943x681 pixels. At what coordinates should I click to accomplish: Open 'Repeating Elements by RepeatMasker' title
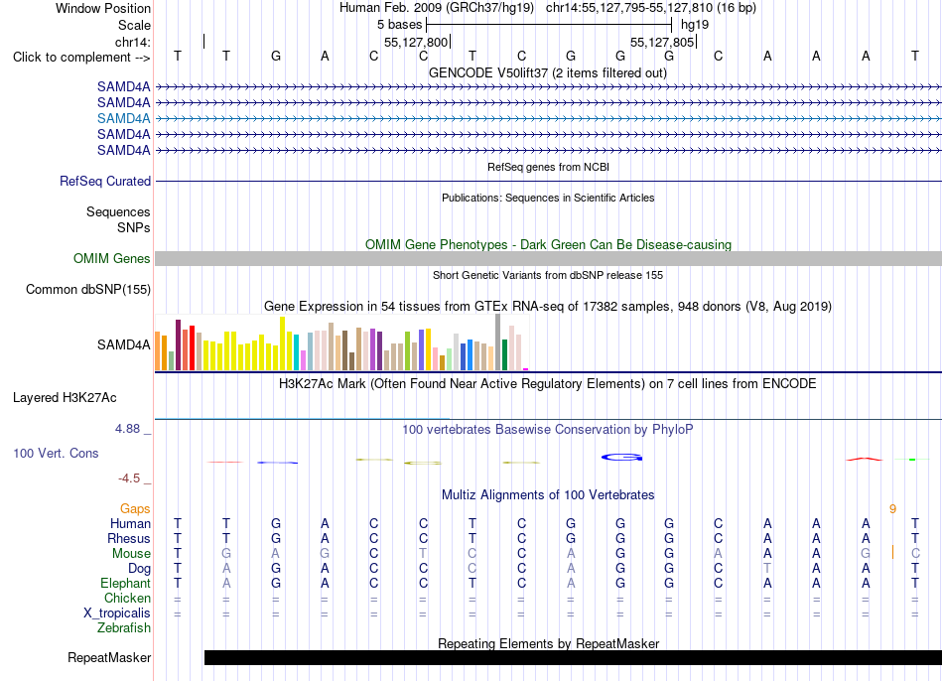coord(548,643)
